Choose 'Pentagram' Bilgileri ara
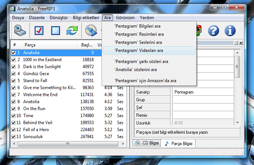 point(149,26)
